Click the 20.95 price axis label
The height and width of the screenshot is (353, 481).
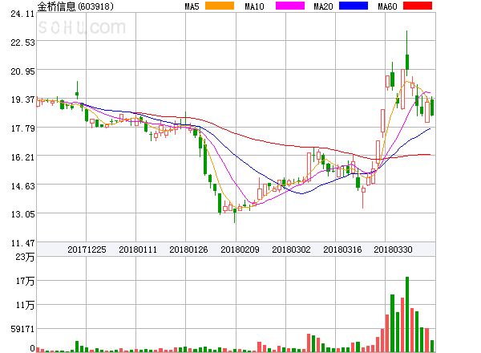pos(22,71)
